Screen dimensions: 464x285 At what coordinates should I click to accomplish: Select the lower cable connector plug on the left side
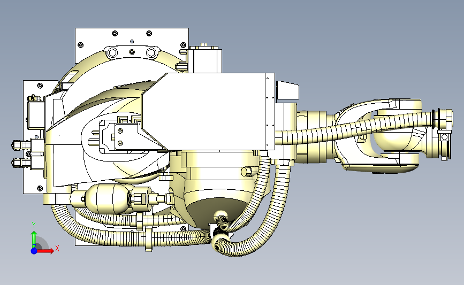click(21, 163)
